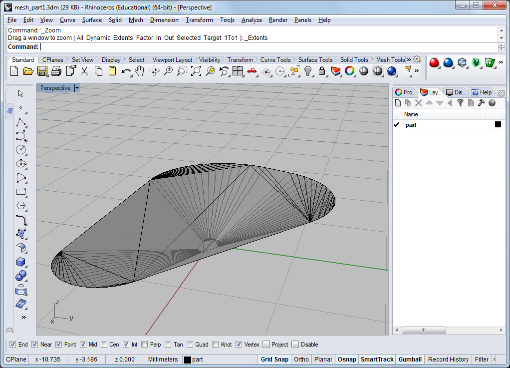Viewport: 510px width, 368px height.
Task: Click the Circle tool icon
Action: (x=21, y=149)
